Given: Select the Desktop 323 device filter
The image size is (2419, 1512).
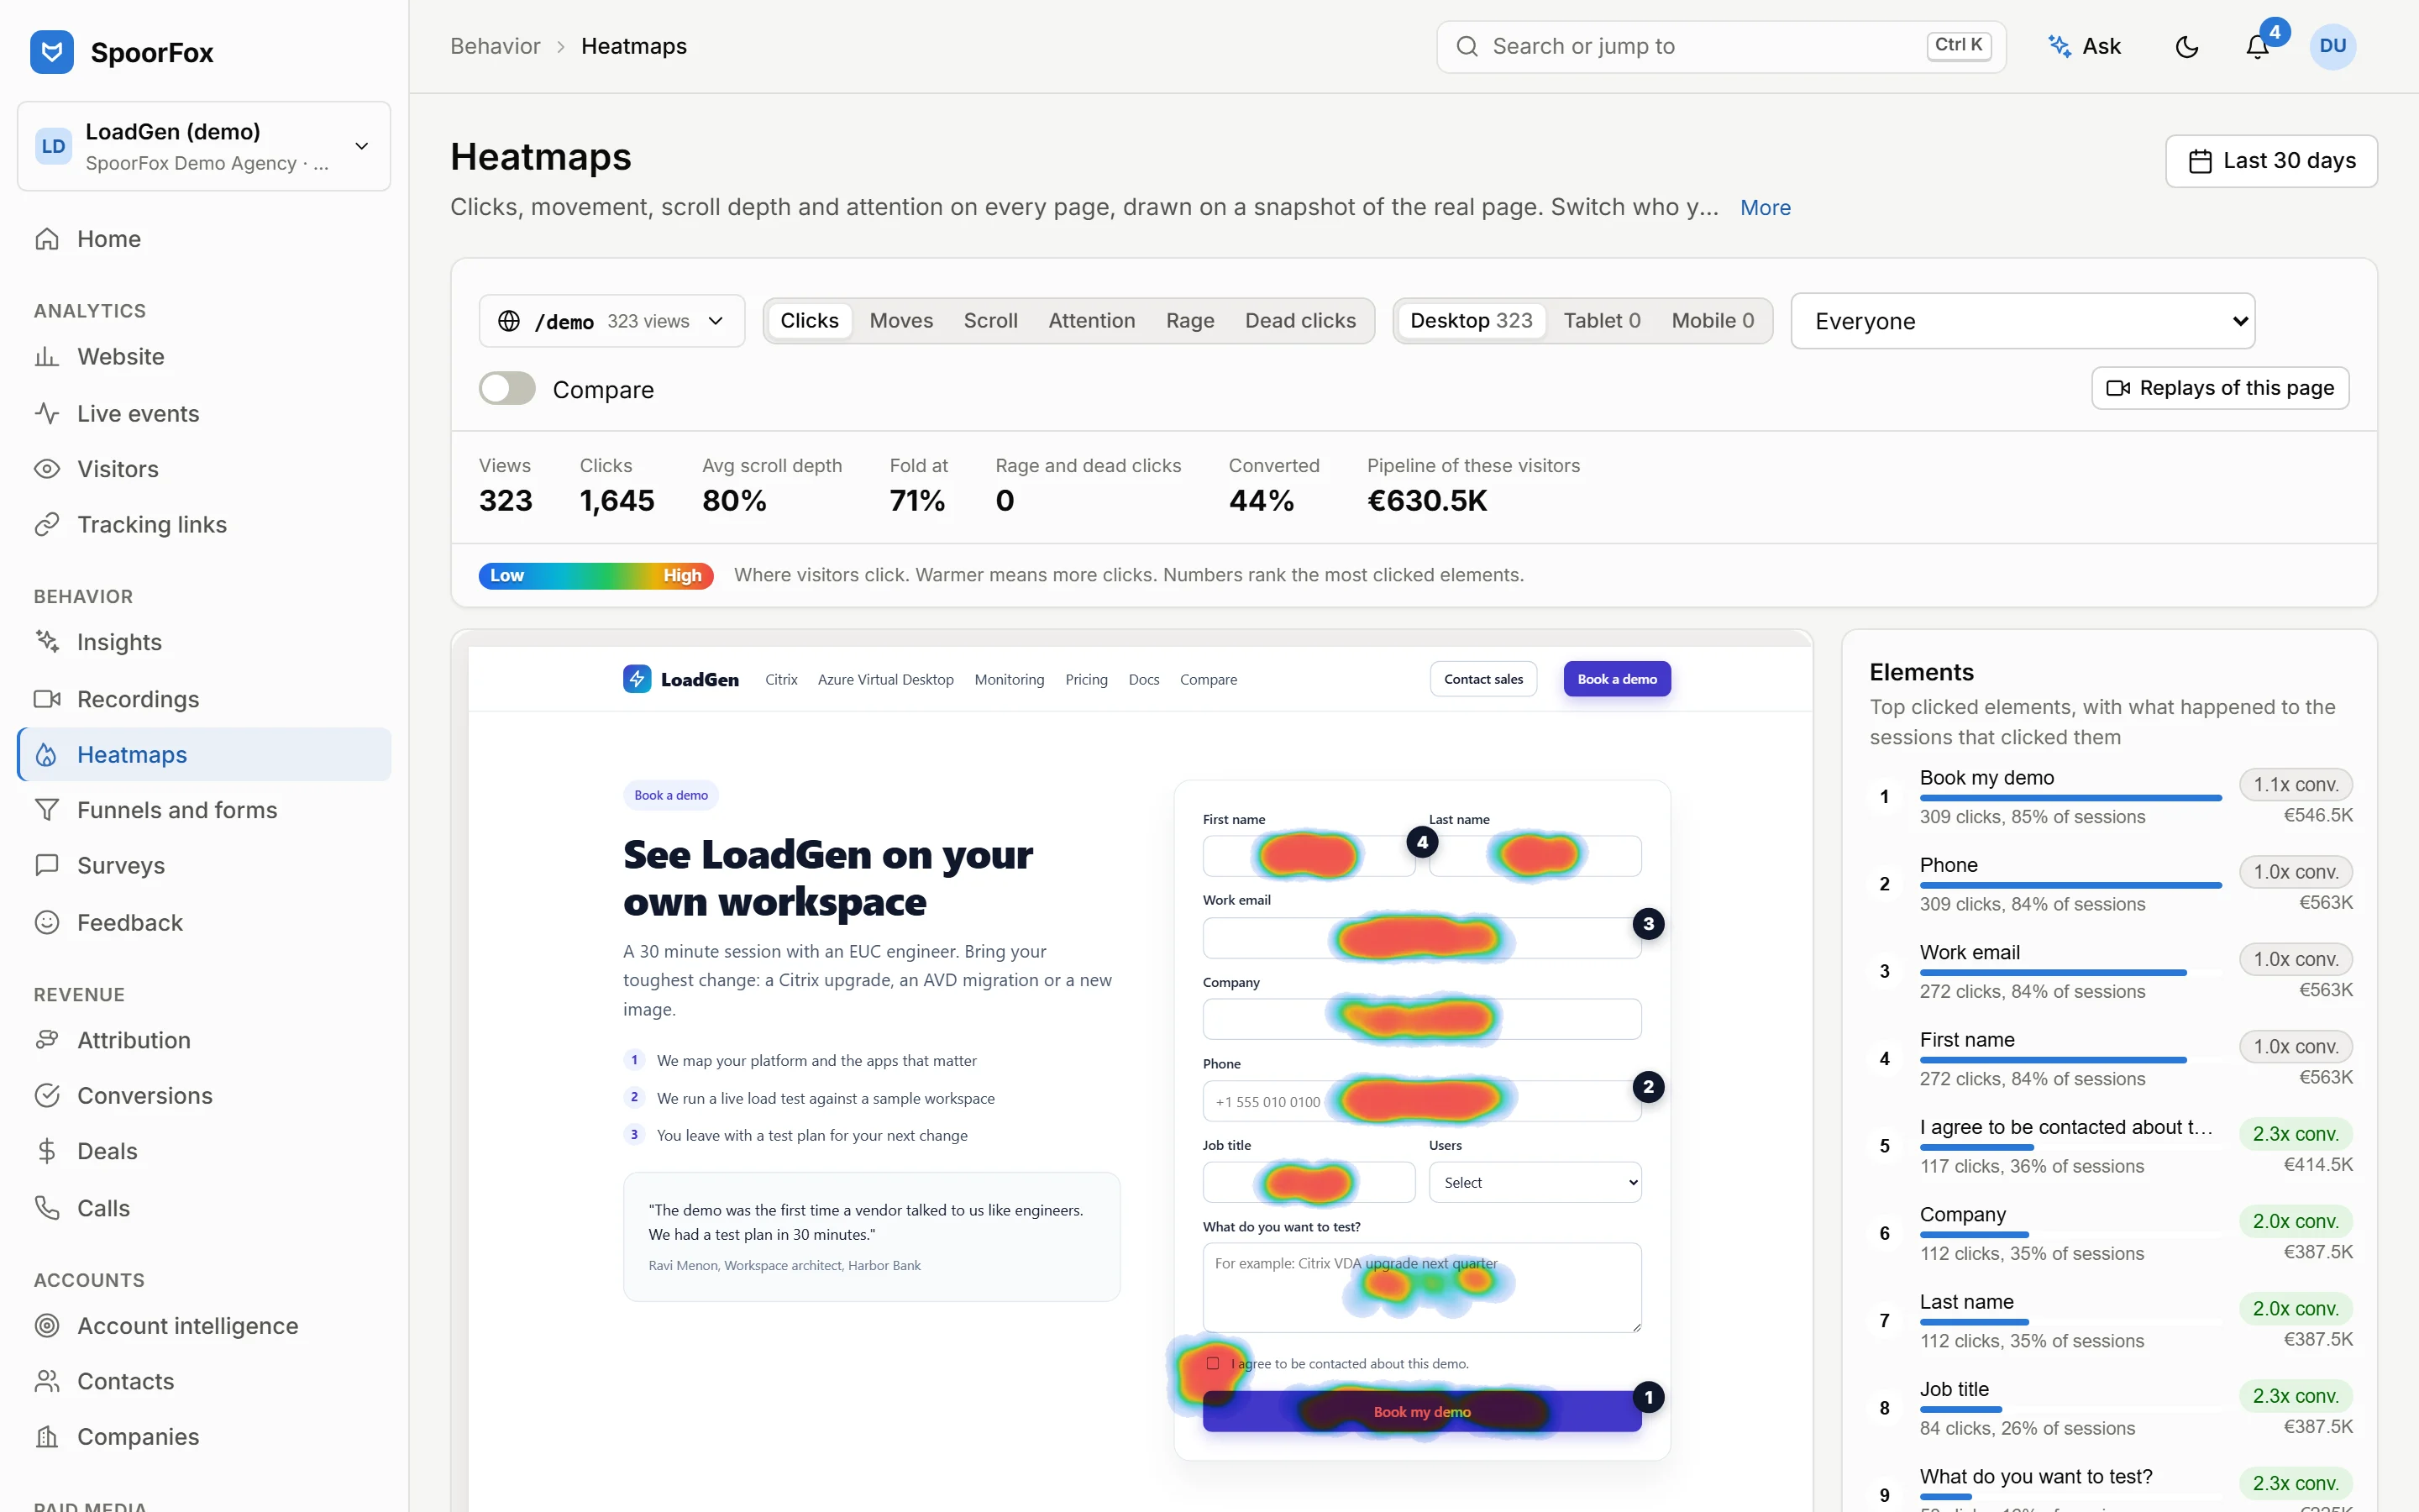Looking at the screenshot, I should [x=1471, y=321].
